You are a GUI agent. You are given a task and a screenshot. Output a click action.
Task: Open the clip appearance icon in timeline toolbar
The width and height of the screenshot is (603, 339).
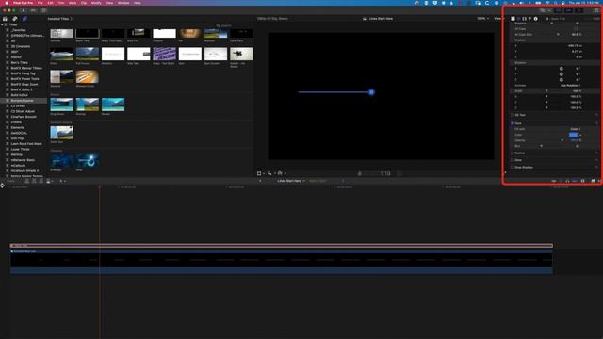click(582, 181)
